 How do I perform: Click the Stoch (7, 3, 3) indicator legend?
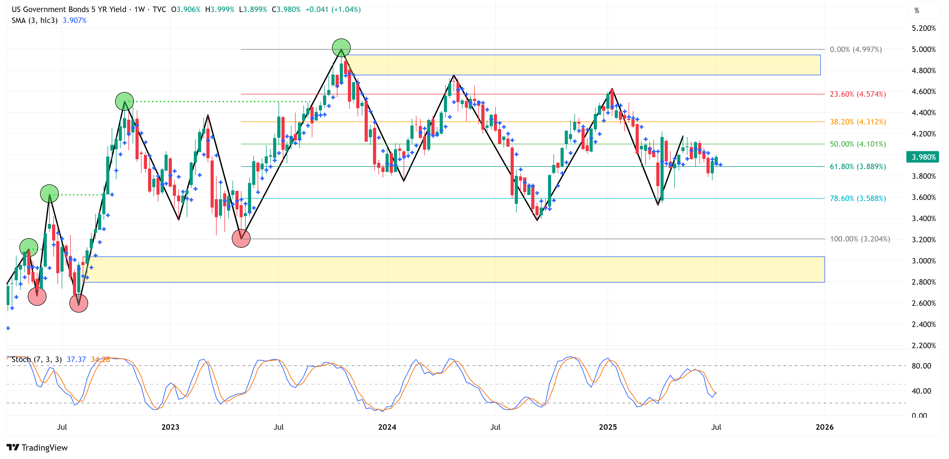click(x=36, y=359)
